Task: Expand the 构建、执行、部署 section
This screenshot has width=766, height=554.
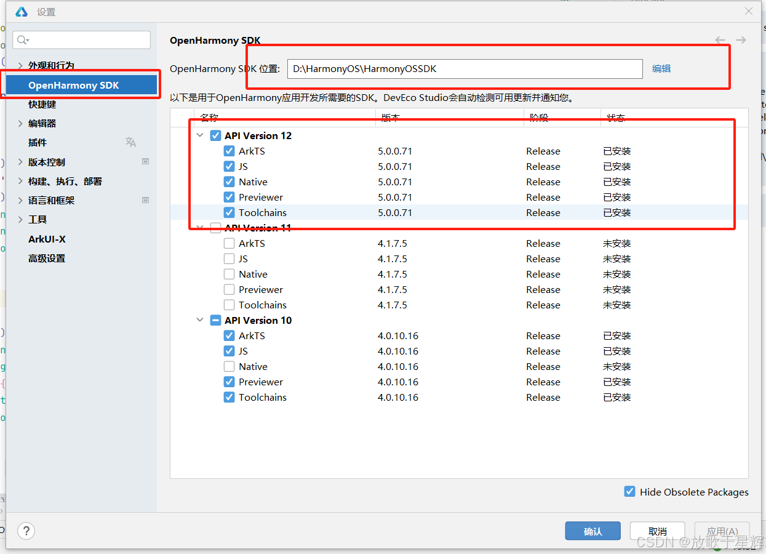Action: point(20,181)
